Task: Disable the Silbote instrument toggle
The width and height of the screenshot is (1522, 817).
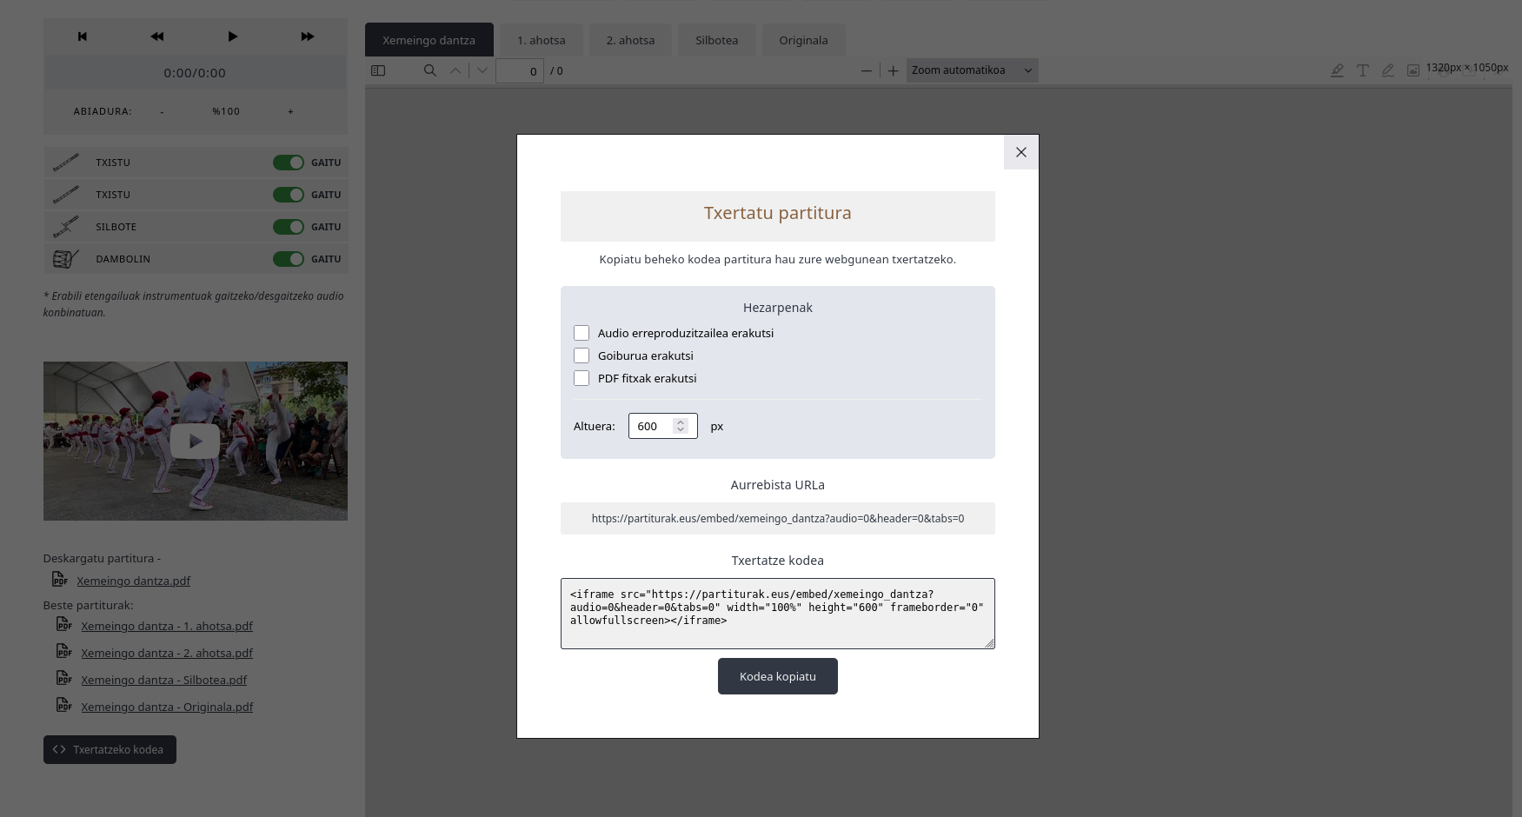Action: 288,227
